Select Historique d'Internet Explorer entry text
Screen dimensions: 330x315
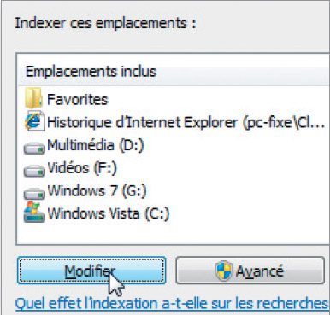[186, 123]
